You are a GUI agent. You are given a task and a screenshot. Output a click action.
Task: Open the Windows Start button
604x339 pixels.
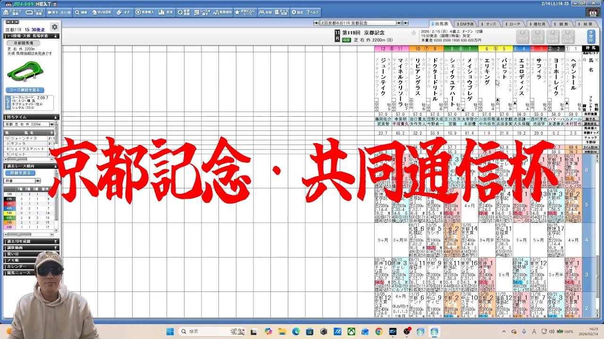tap(170, 331)
